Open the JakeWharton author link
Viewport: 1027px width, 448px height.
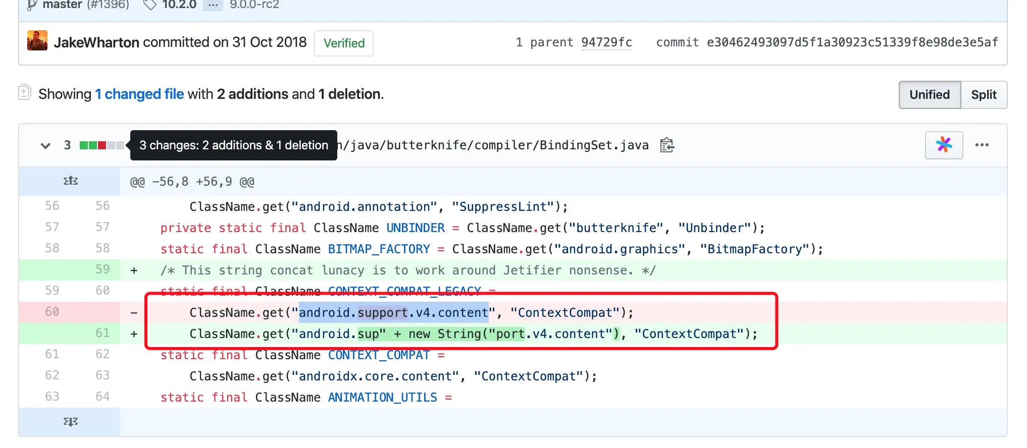96,42
